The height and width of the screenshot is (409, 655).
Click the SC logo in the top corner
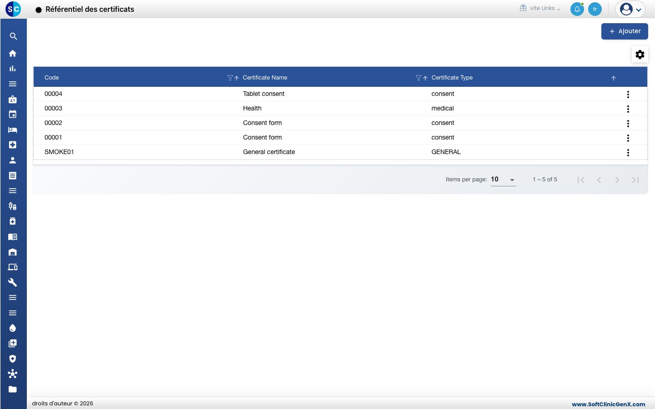click(13, 9)
